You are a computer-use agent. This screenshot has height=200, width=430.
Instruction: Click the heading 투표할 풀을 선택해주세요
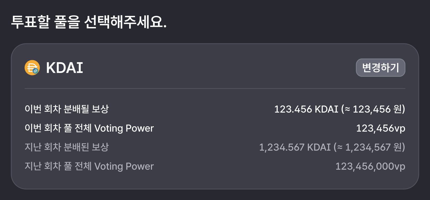[x=89, y=22]
